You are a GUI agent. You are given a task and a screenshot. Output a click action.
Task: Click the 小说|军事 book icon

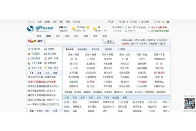(x=29, y=63)
